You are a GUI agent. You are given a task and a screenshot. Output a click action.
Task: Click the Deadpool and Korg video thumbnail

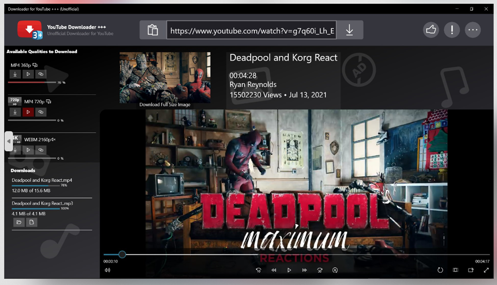point(165,78)
